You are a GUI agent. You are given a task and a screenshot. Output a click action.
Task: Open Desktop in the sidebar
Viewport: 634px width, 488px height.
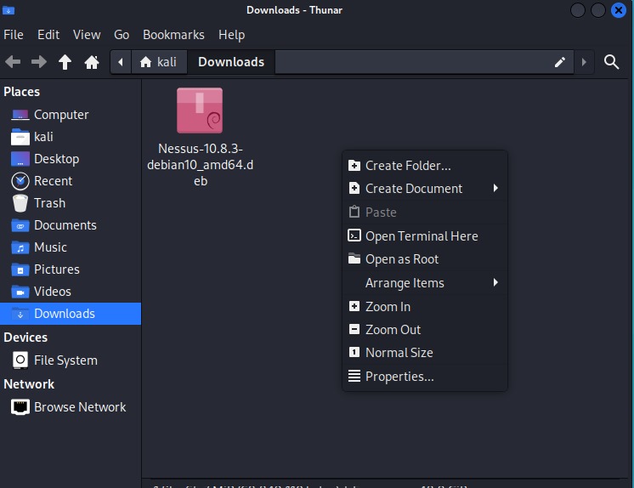coord(71,159)
